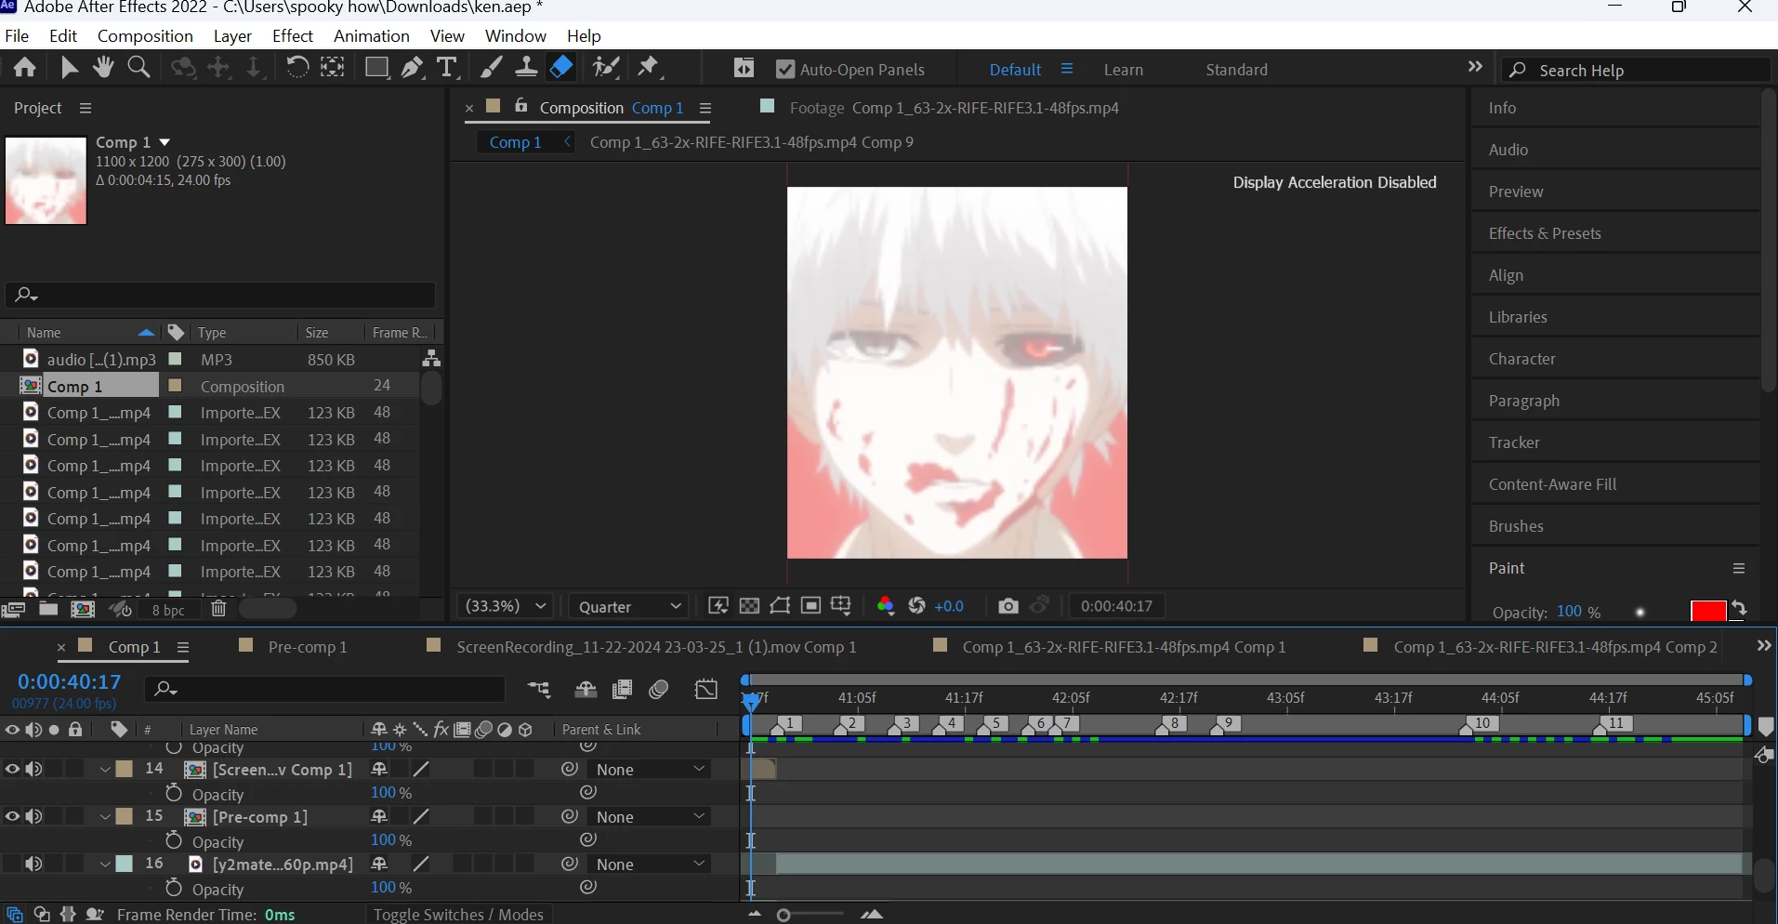Mute audio of Pre-comp 1 layer

(33, 816)
